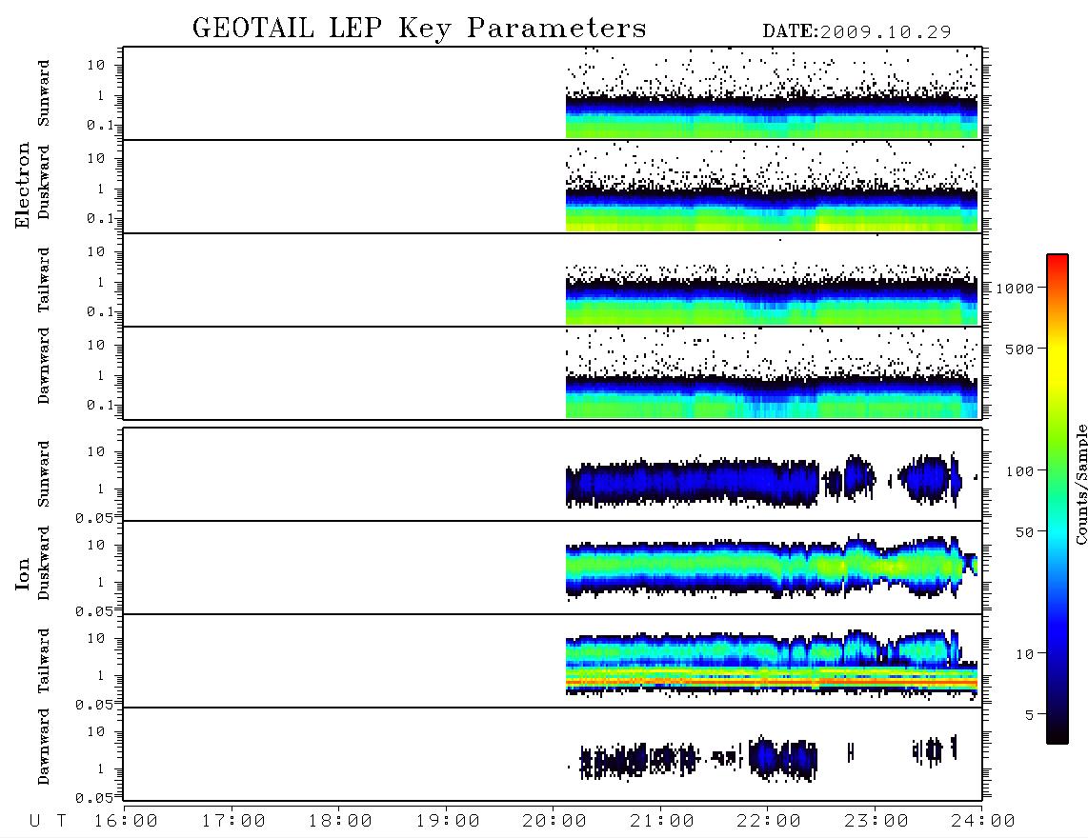
Task: Click the "U T" time axis label
Action: click(49, 822)
